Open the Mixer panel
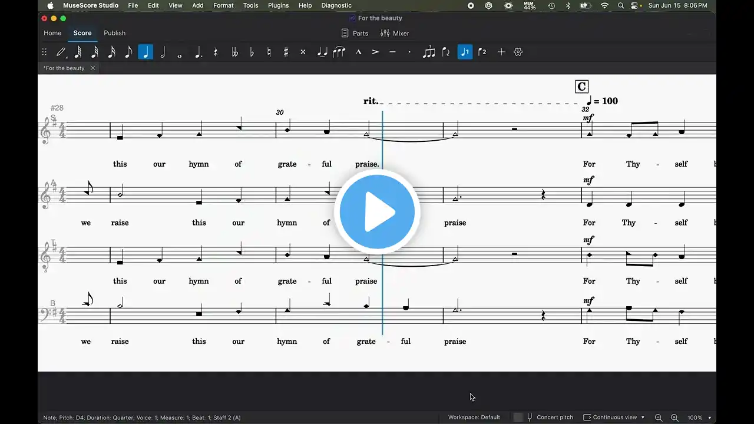This screenshot has width=754, height=424. (395, 34)
